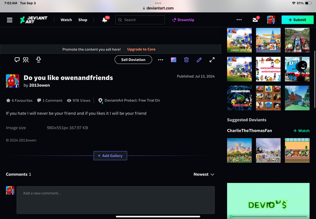Click Upgrade to Core link
Viewport: 316px width, 219px height.
[x=141, y=49]
